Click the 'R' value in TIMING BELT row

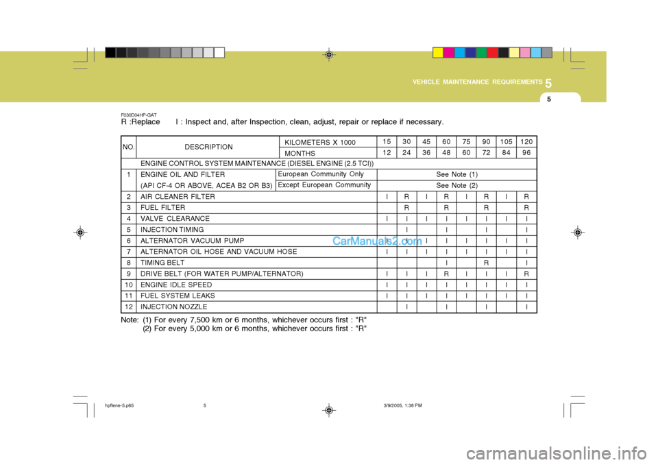(486, 263)
